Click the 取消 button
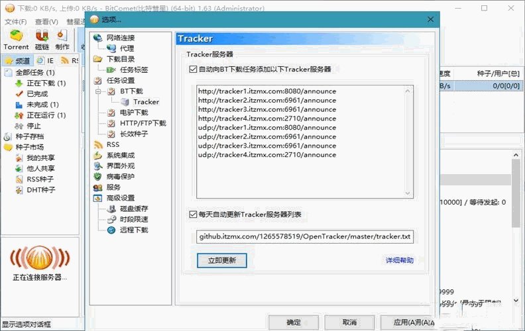525x331 pixels. pos(349,322)
